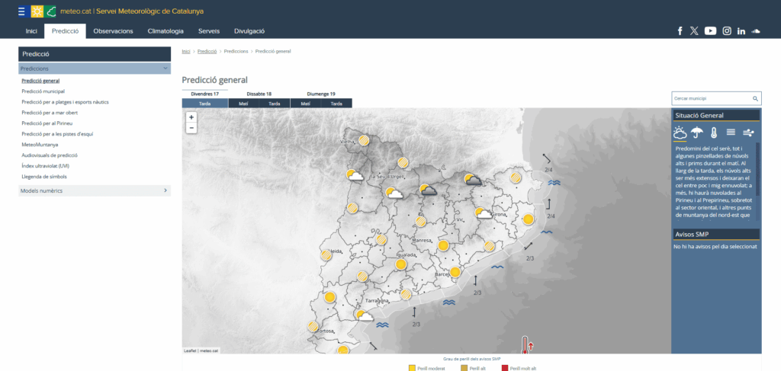The height and width of the screenshot is (371, 781).
Task: Open the Climatologia tab
Action: [166, 30]
